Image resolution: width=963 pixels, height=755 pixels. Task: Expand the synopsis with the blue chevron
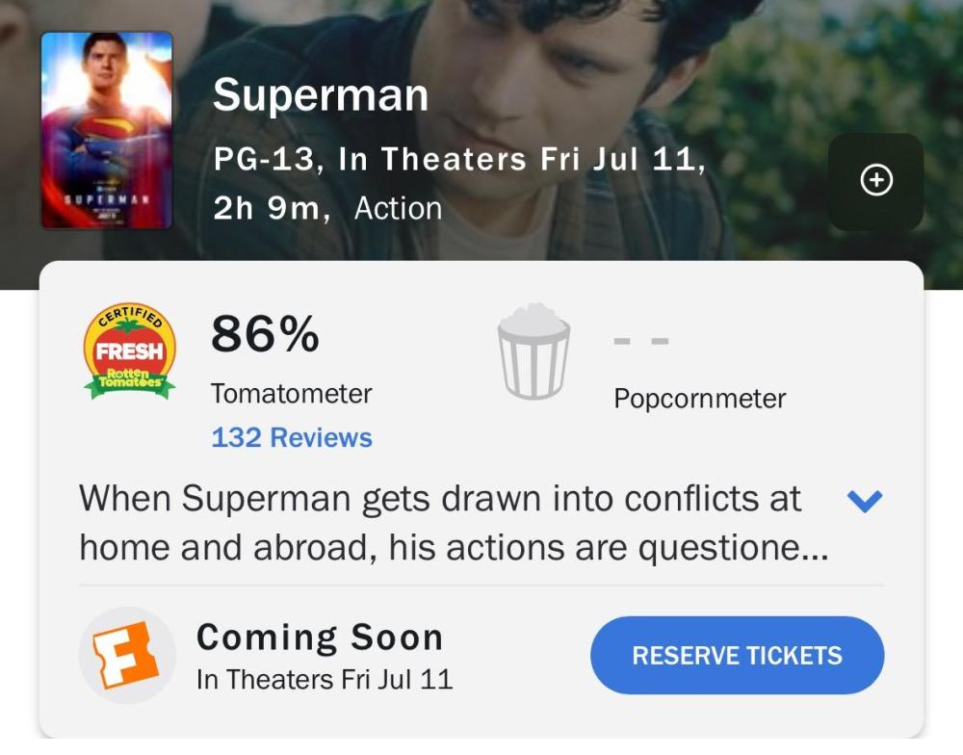tap(864, 501)
